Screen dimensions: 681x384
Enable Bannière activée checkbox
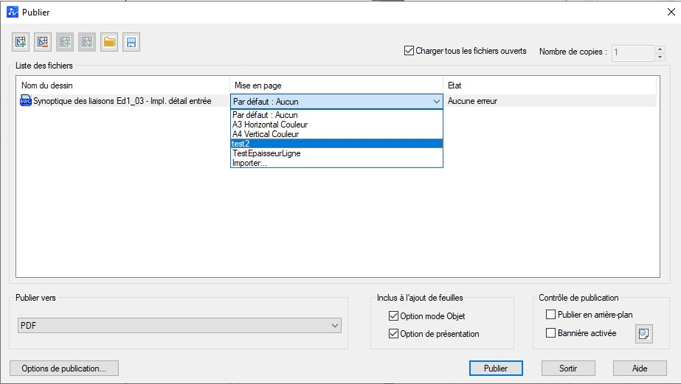[550, 333]
